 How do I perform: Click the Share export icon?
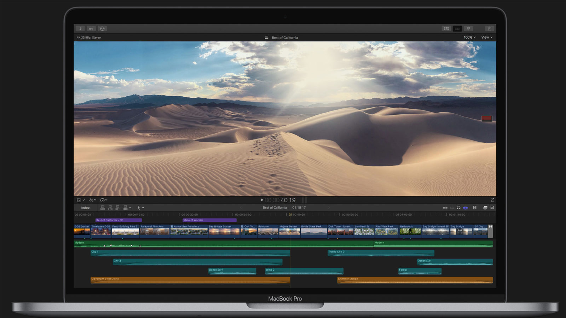click(x=489, y=29)
